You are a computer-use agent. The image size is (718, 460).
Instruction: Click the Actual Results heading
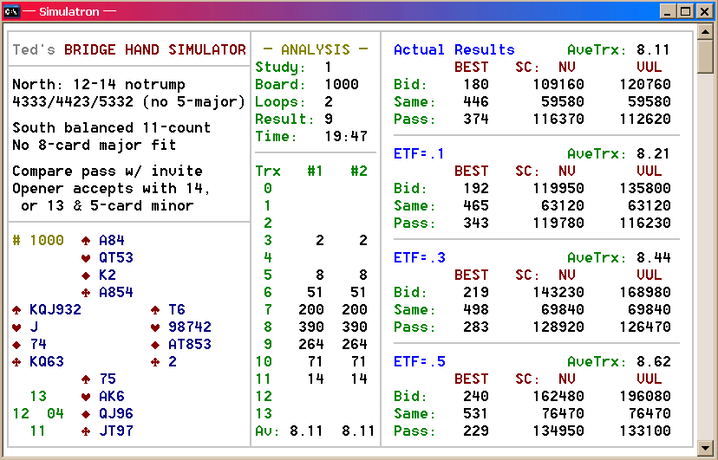(x=454, y=50)
